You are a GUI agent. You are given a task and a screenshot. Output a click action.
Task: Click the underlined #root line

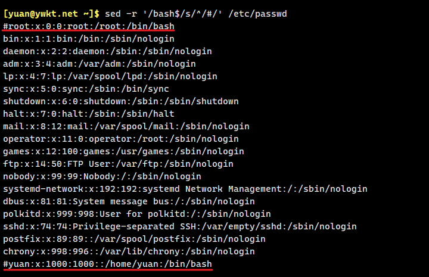[x=89, y=26]
